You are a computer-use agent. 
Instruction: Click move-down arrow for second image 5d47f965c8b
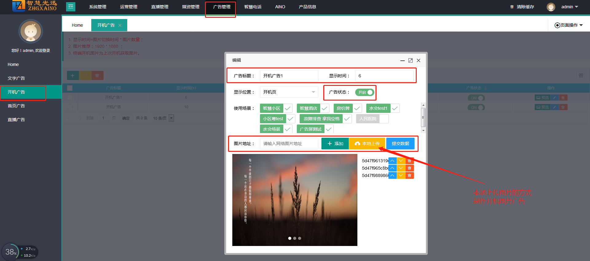pyautogui.click(x=401, y=168)
